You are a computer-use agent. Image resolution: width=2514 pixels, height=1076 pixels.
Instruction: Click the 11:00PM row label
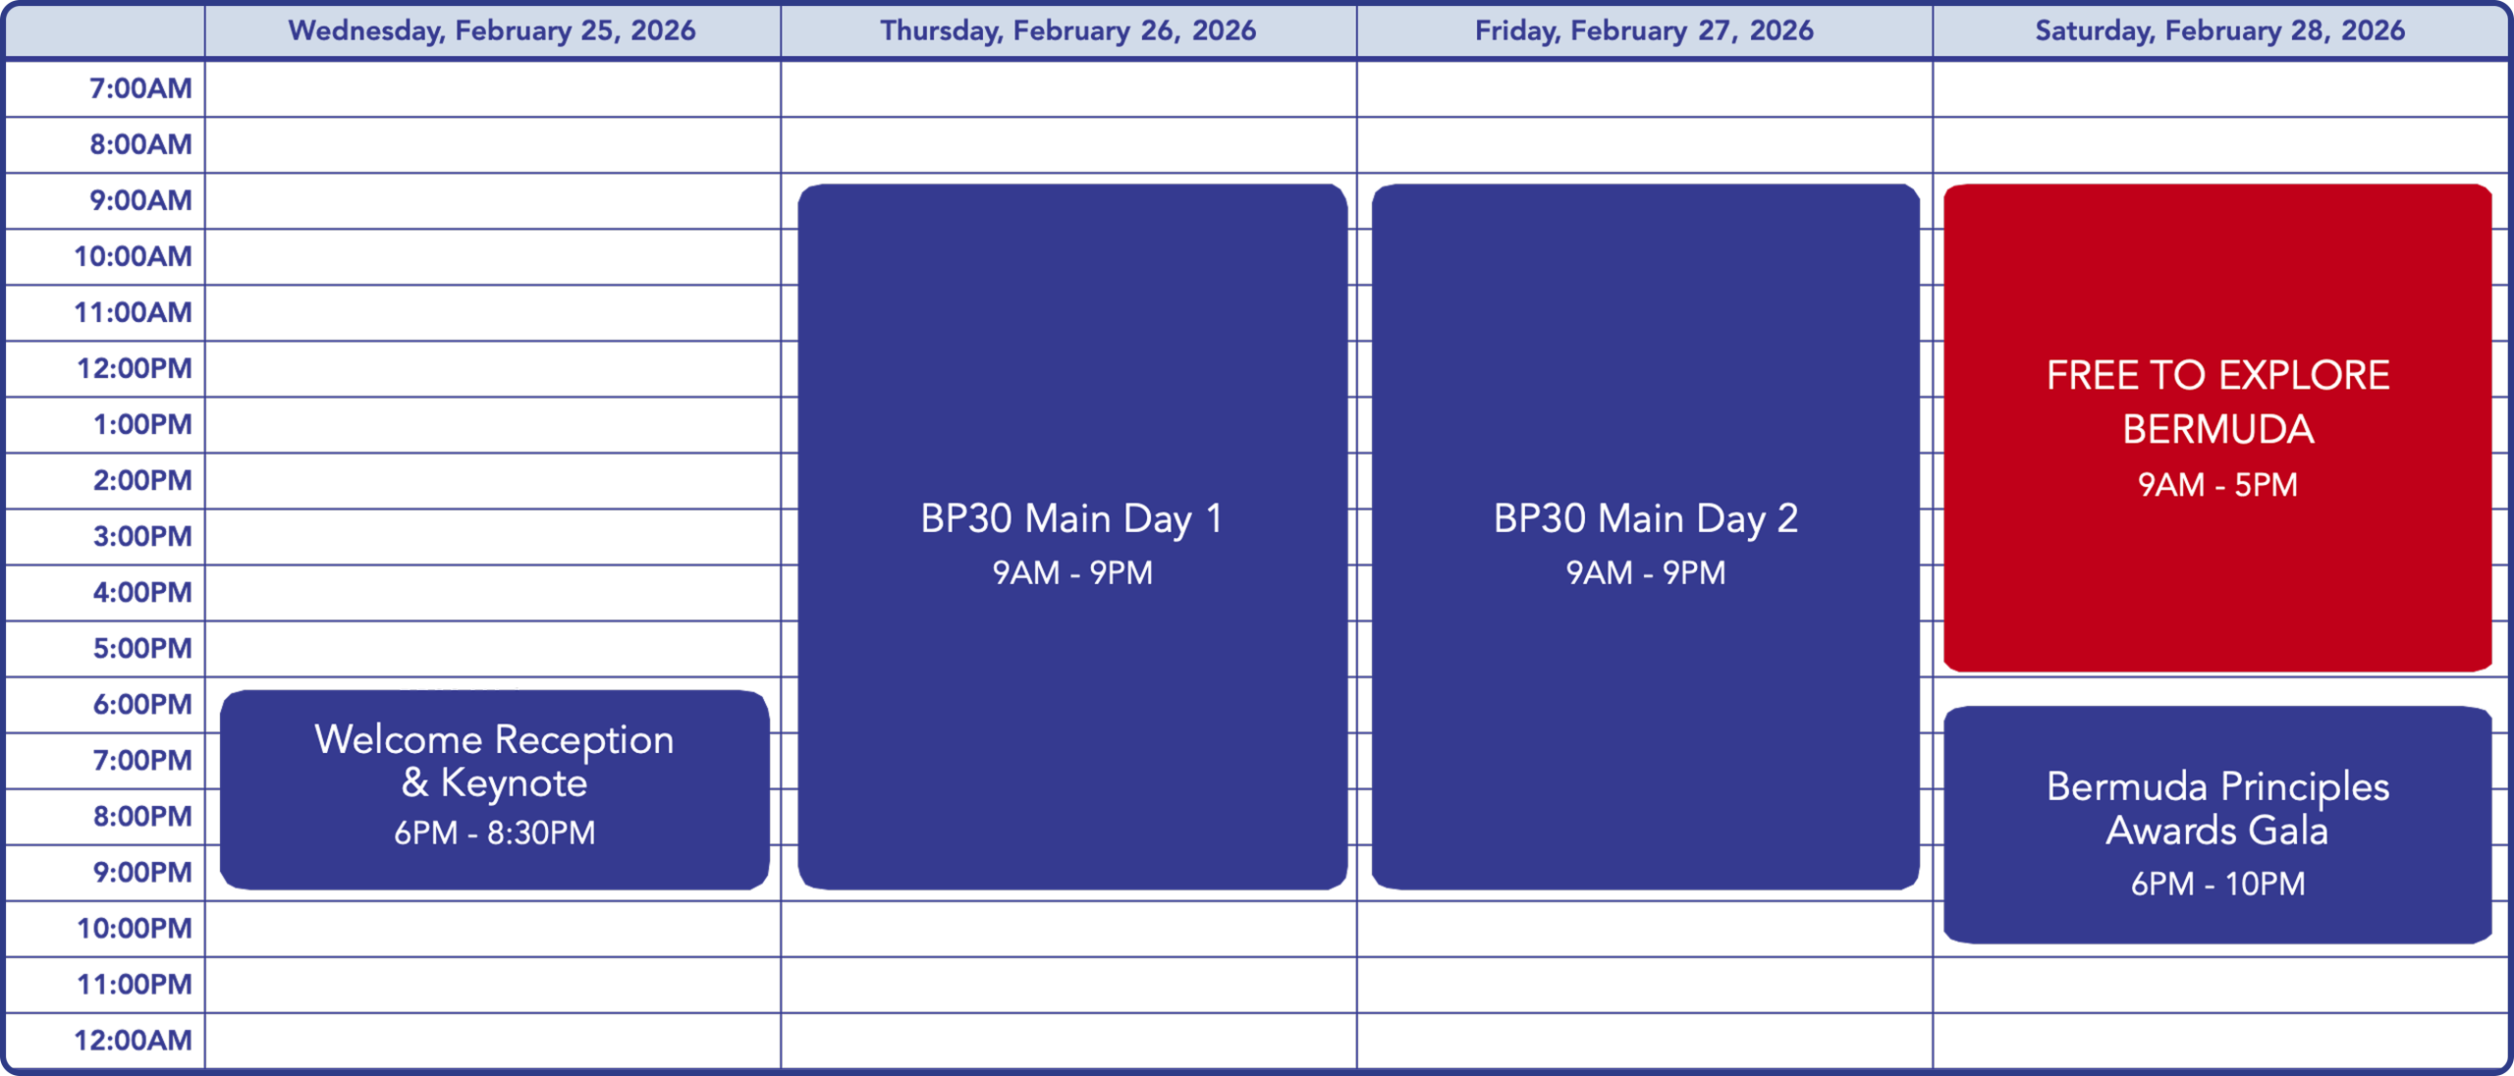coord(135,984)
